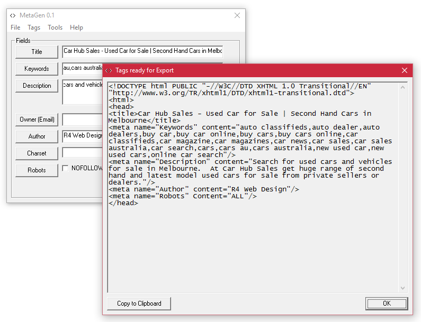The width and height of the screenshot is (421, 322).
Task: Open the Tags menu
Action: 34,27
